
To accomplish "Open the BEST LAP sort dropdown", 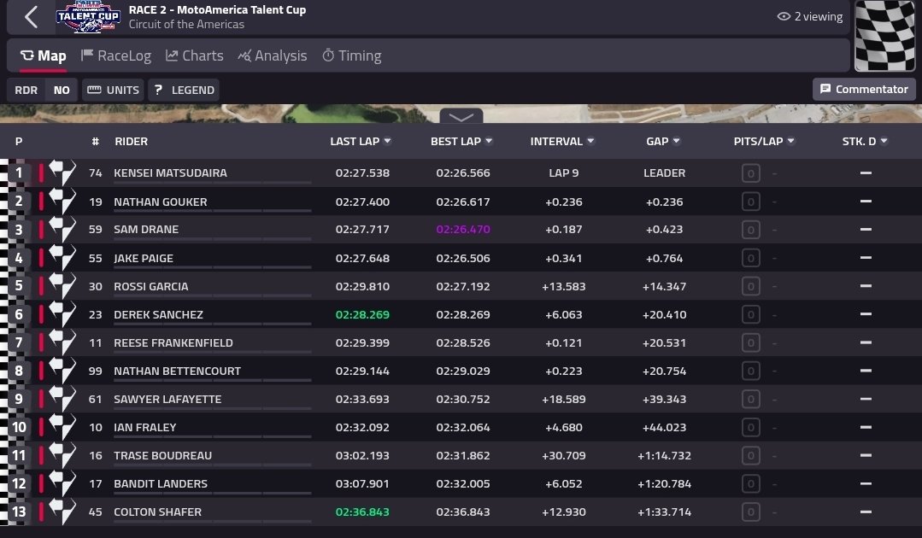I will [488, 141].
